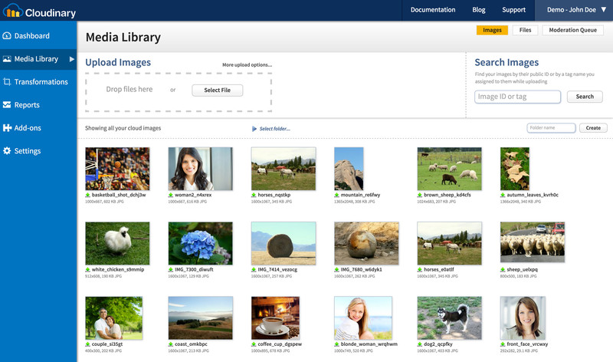Open Support in the top navigation

(513, 10)
